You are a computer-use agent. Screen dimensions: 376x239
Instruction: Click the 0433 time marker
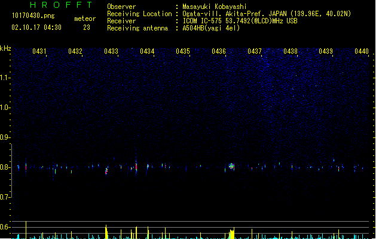pos(111,51)
